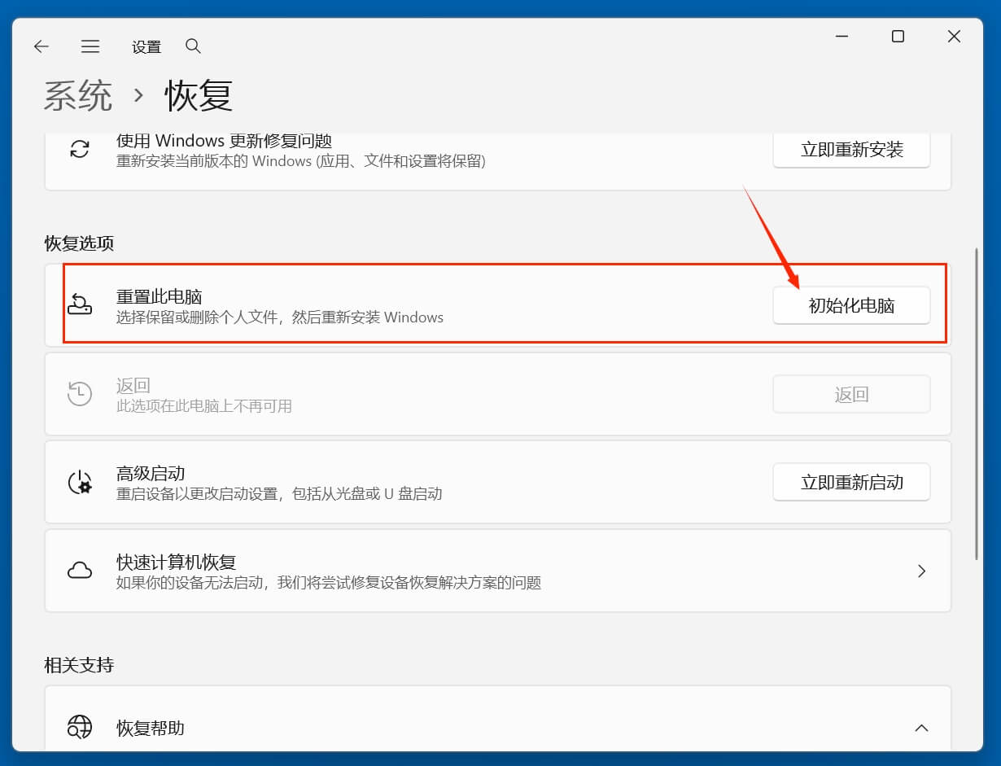Image resolution: width=1001 pixels, height=766 pixels.
Task: Collapse the 恢复帮助 section
Action: pos(922,729)
